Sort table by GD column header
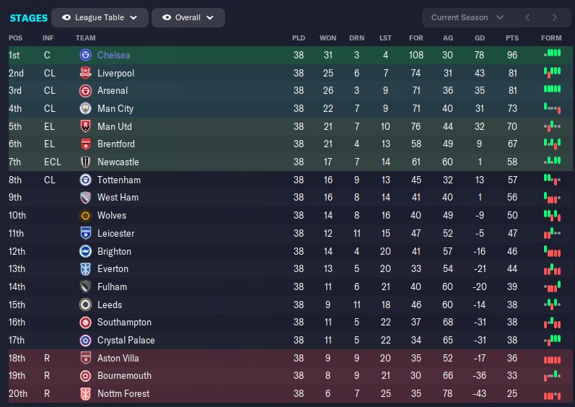The width and height of the screenshot is (575, 407). 480,38
